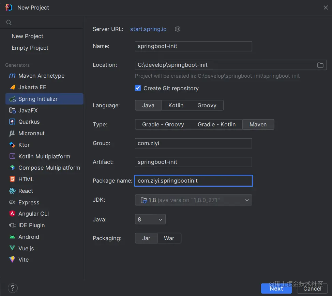332x296 pixels.
Task: Click the Ktor generator icon
Action: pos(12,145)
